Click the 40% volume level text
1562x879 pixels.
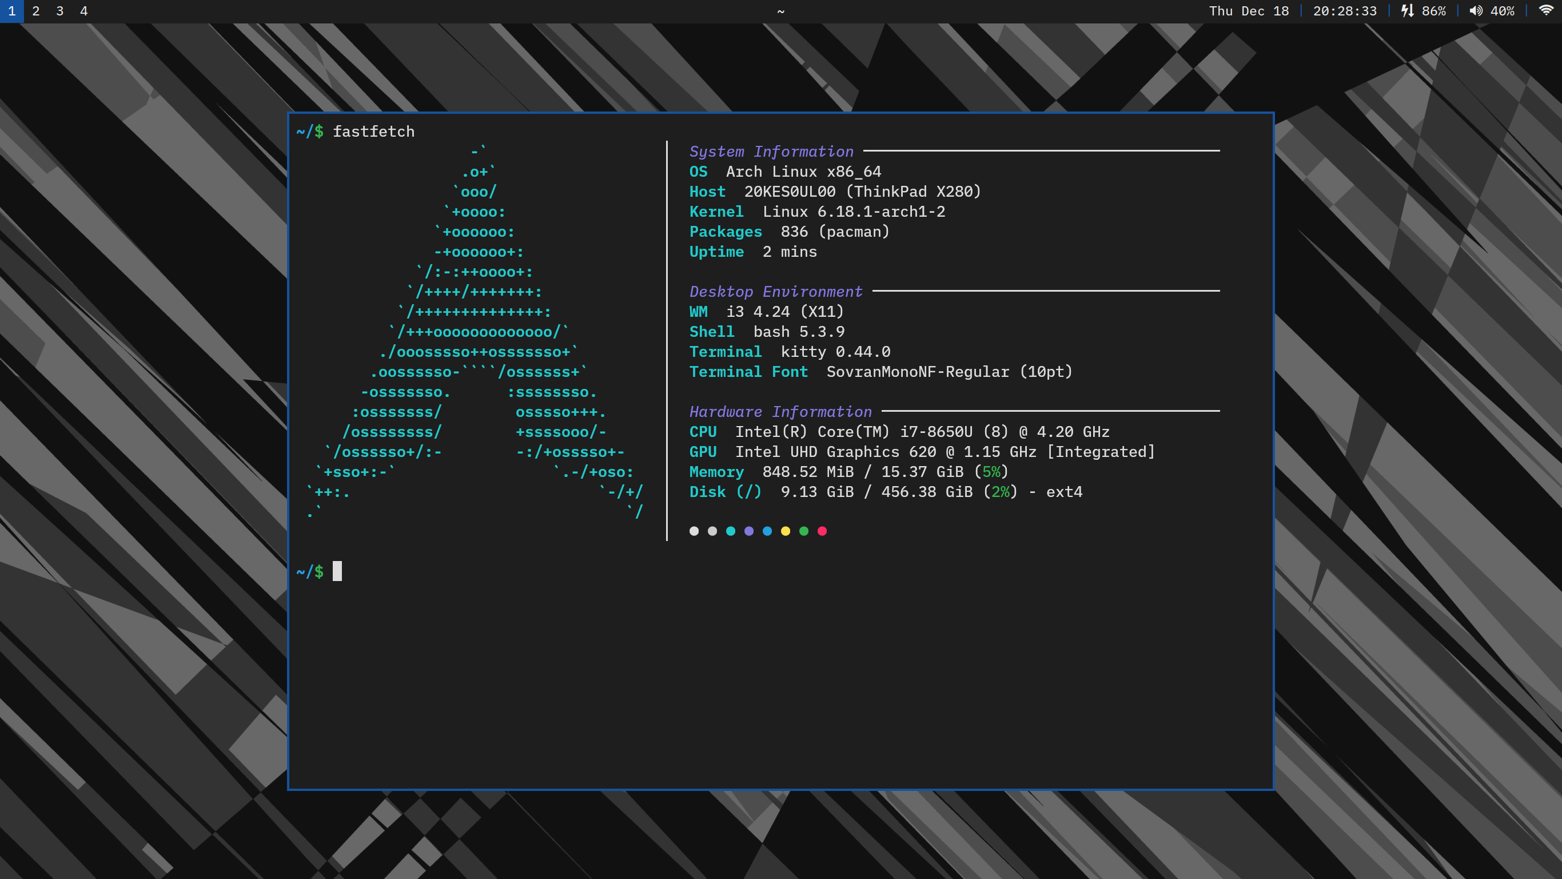(1502, 11)
